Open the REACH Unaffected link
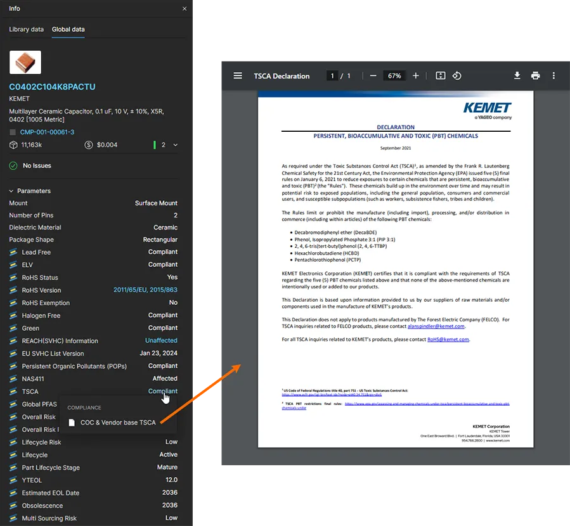570x526 pixels. point(161,340)
